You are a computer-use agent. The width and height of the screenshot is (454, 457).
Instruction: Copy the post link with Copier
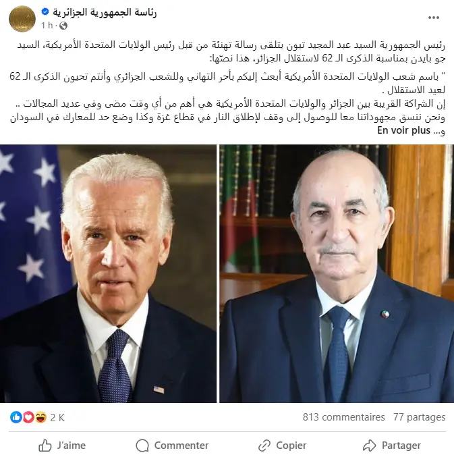(282, 446)
